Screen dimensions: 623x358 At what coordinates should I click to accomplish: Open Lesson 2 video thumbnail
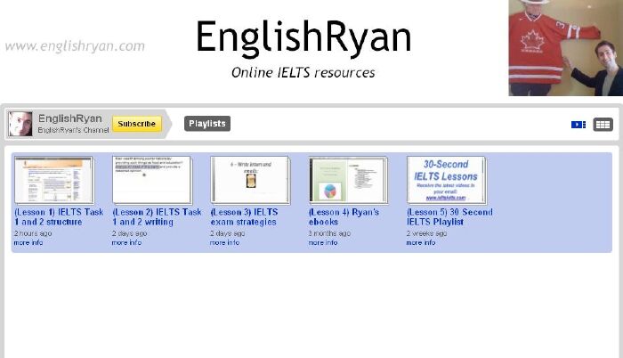[x=152, y=180]
